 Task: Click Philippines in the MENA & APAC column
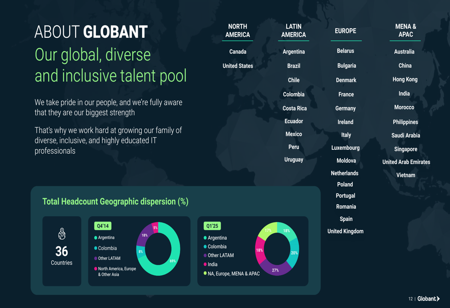coord(405,122)
